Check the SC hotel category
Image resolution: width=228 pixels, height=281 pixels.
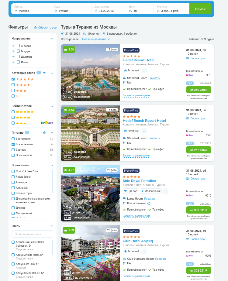[x=13, y=96]
